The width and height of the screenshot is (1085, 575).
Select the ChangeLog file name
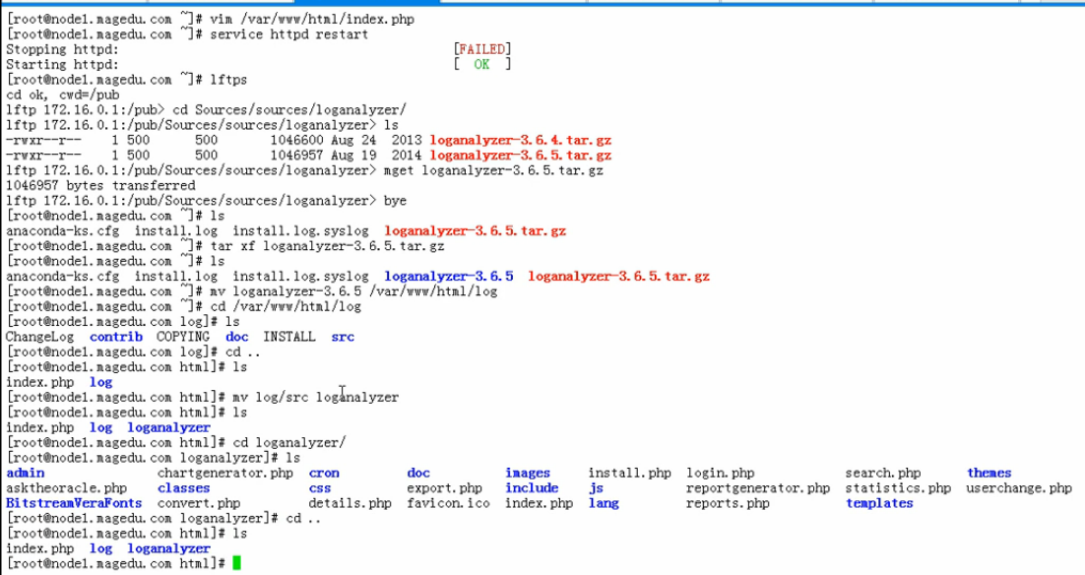point(40,337)
